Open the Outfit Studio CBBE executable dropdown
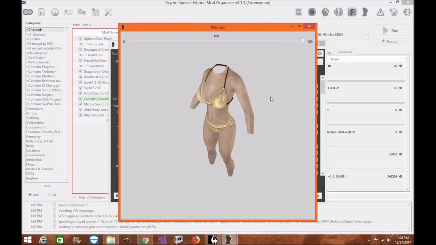Image resolution: width=436 pixels, height=245 pixels. click(x=366, y=34)
